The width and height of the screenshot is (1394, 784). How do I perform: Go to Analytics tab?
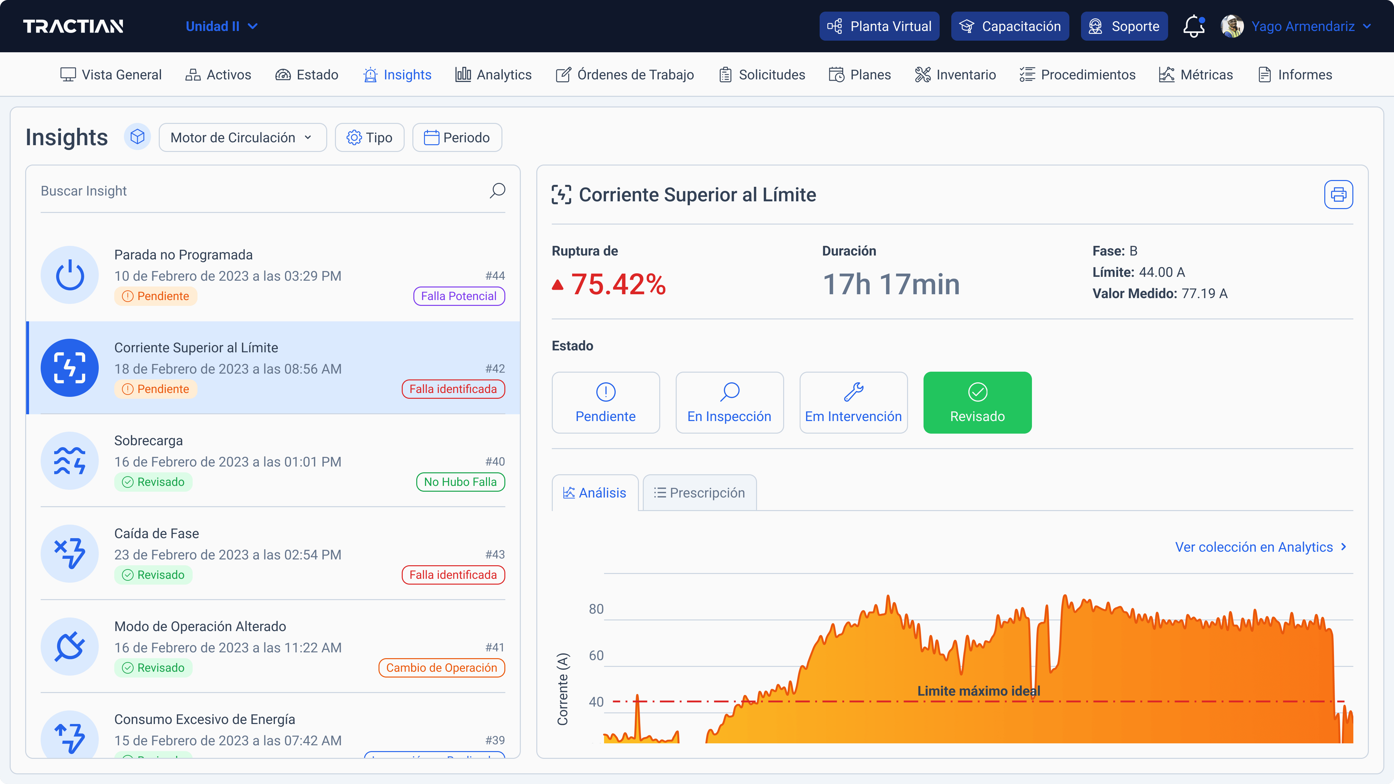coord(493,75)
